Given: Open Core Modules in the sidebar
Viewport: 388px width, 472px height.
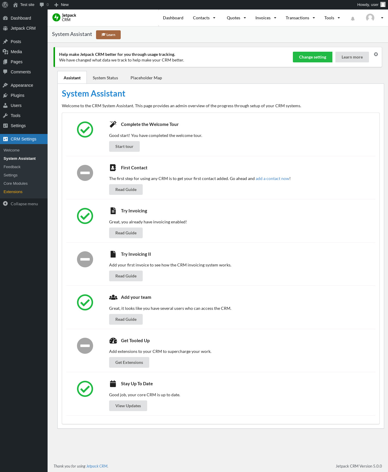Looking at the screenshot, I should click(x=15, y=184).
